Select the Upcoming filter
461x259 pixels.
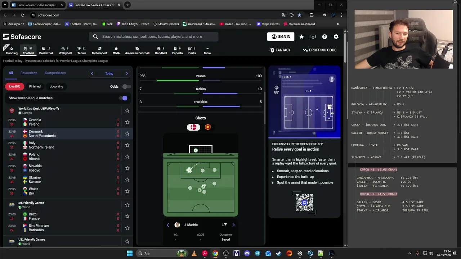coord(56,86)
